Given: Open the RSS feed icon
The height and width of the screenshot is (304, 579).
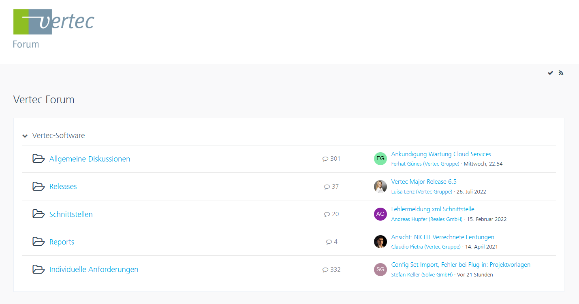Looking at the screenshot, I should click(561, 73).
